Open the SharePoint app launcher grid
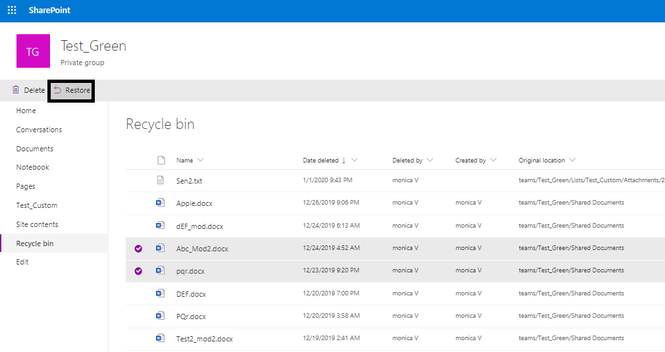Screen dimensions: 665x352 12,10
